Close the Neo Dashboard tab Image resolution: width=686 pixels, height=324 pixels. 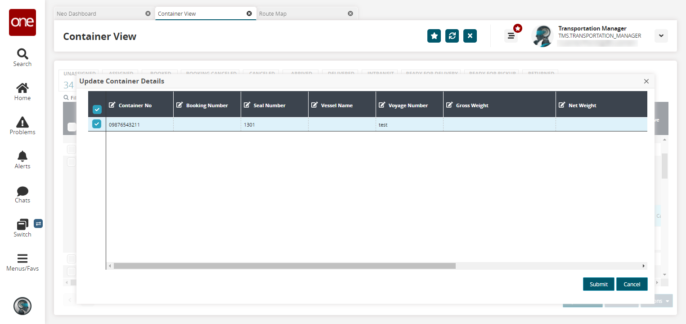(x=148, y=13)
